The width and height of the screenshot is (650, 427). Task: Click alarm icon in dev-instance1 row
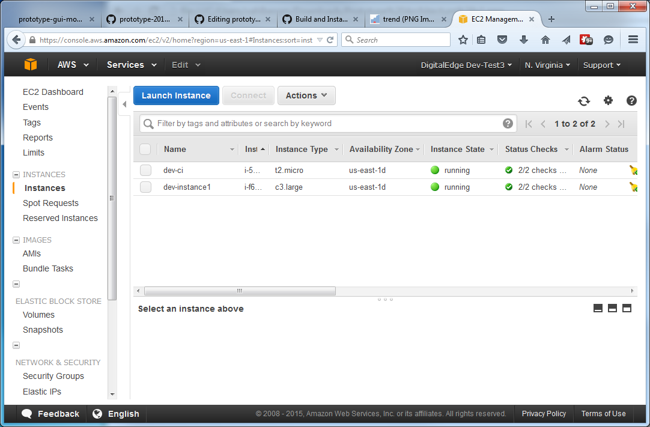[x=633, y=187]
